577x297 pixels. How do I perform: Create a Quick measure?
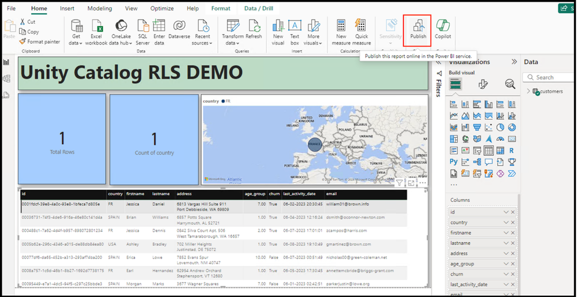point(362,32)
